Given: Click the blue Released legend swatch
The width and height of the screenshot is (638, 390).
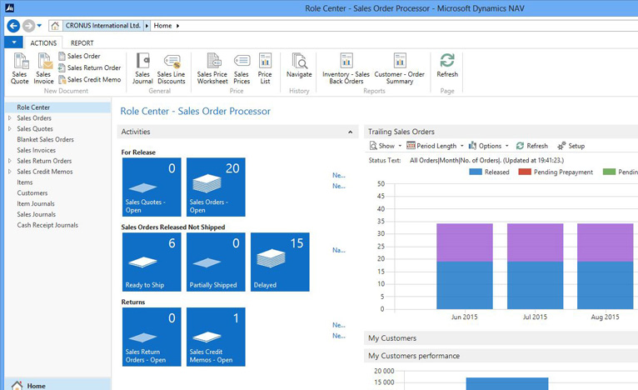Looking at the screenshot, I should 476,172.
